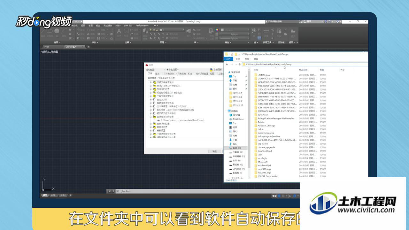The width and height of the screenshot is (409, 230).
Task: Open the Performance ribbon tab
Action: click(142, 26)
